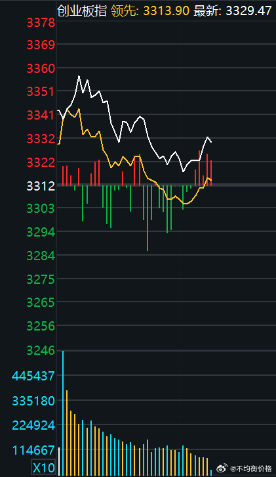The image size is (276, 477).
Task: Click the 3322 price axis label
Action: coord(41,162)
